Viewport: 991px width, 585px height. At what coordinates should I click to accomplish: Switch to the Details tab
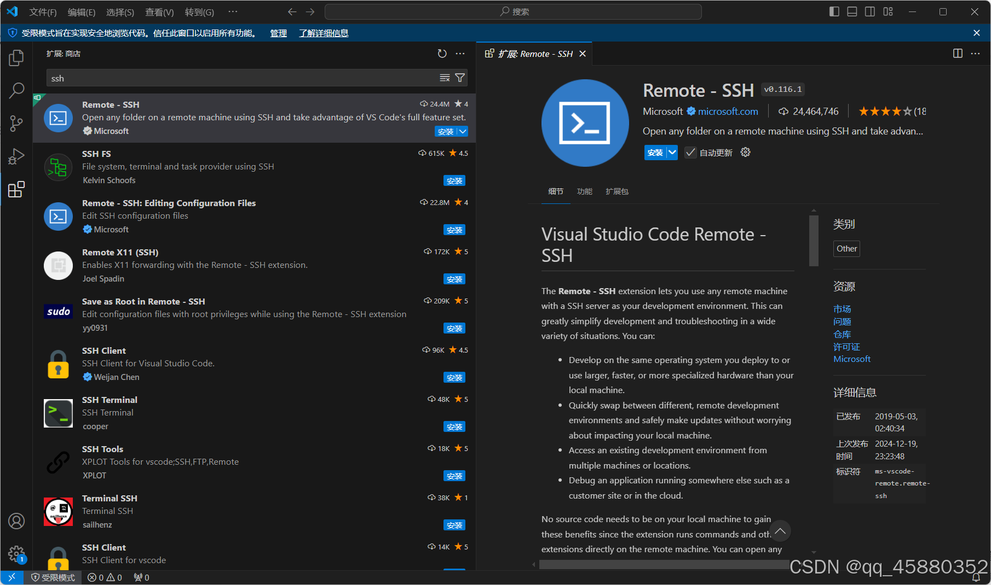click(x=556, y=191)
